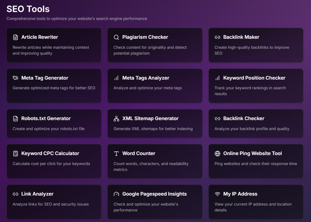Click the calculator icon for Keyword CPC Calculator

[x=16, y=154]
